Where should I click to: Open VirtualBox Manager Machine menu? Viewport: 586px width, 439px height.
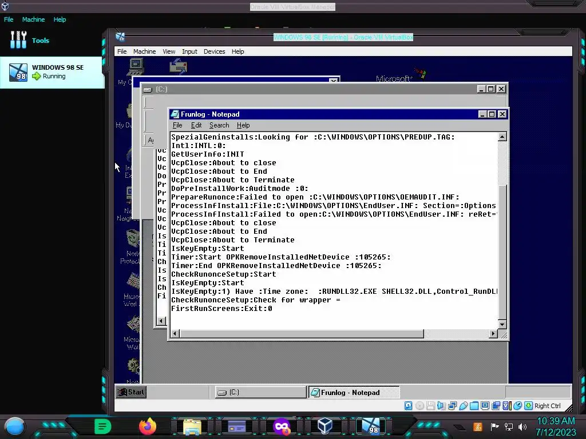point(33,19)
